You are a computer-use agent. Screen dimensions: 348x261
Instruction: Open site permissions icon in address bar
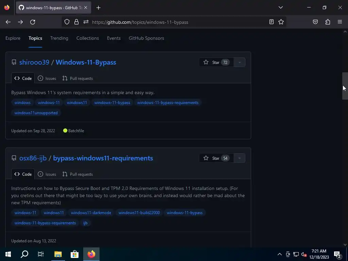[x=86, y=22]
